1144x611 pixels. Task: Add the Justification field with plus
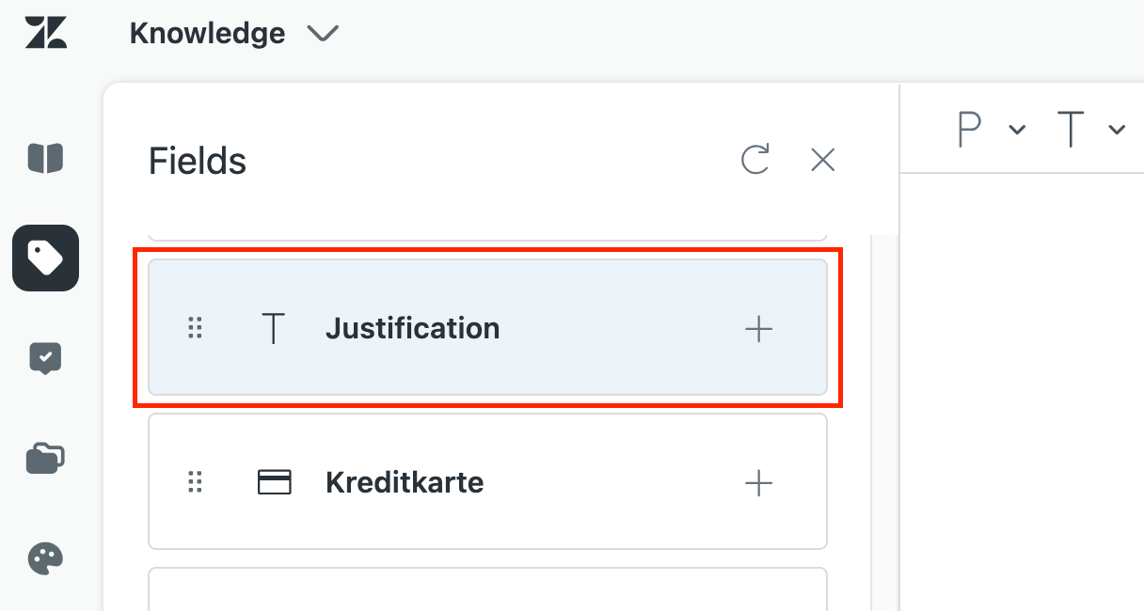pos(758,328)
